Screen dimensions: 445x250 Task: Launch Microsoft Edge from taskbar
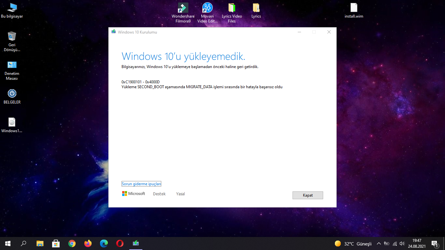[104, 243]
